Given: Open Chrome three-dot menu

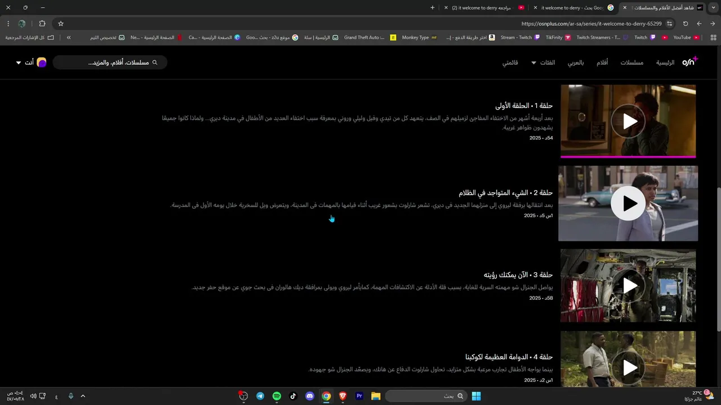Looking at the screenshot, I should pyautogui.click(x=8, y=24).
